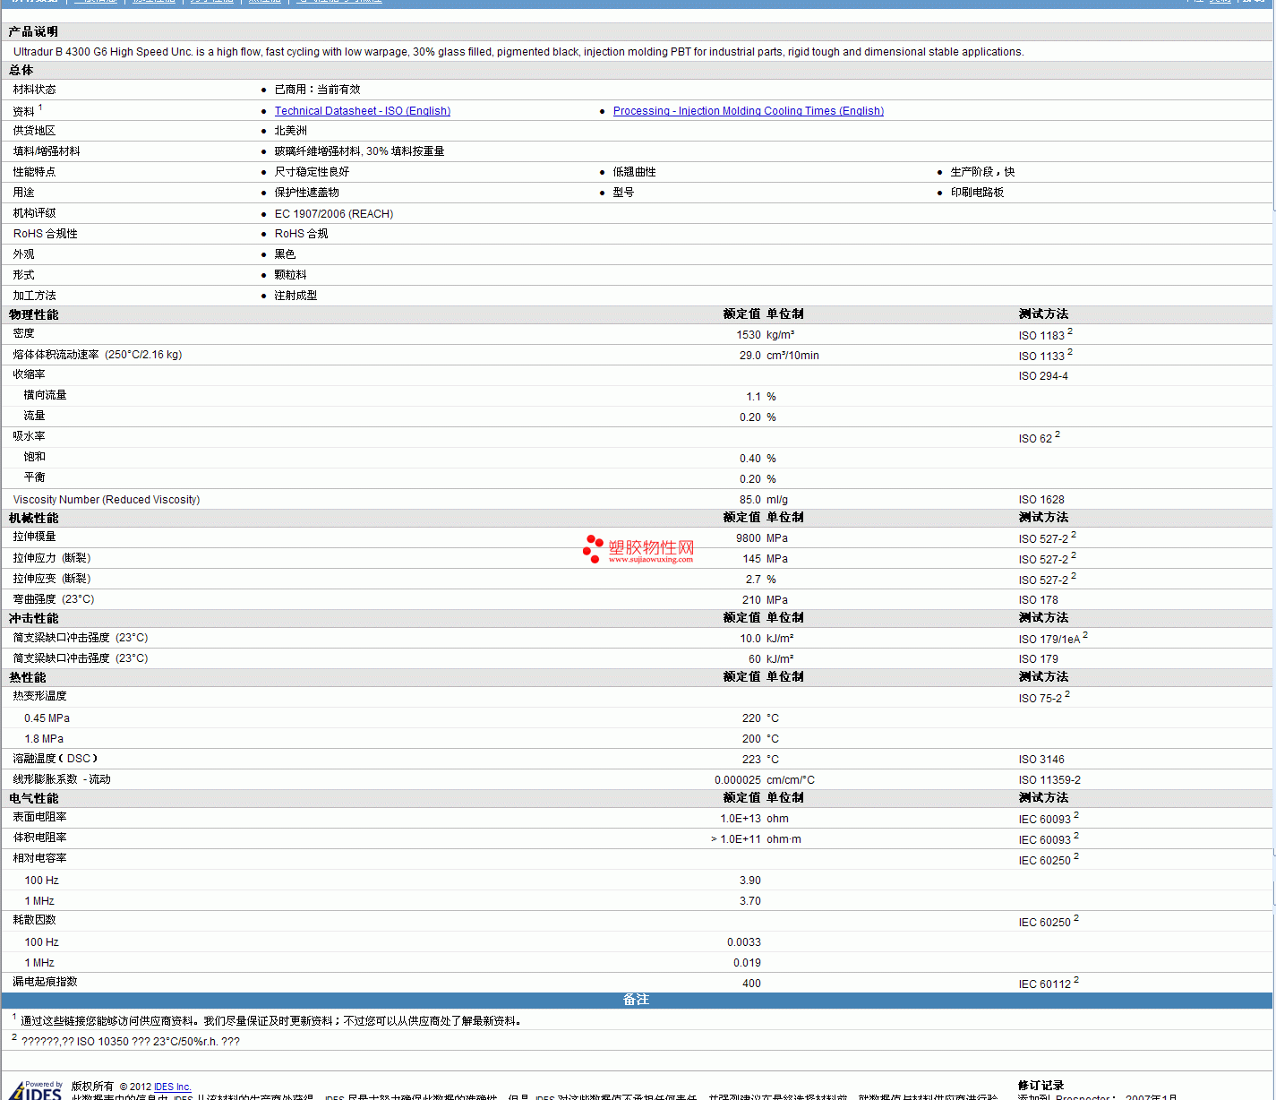The height and width of the screenshot is (1100, 1276).
Task: Select the 热性能 section header
Action: [x=28, y=677]
